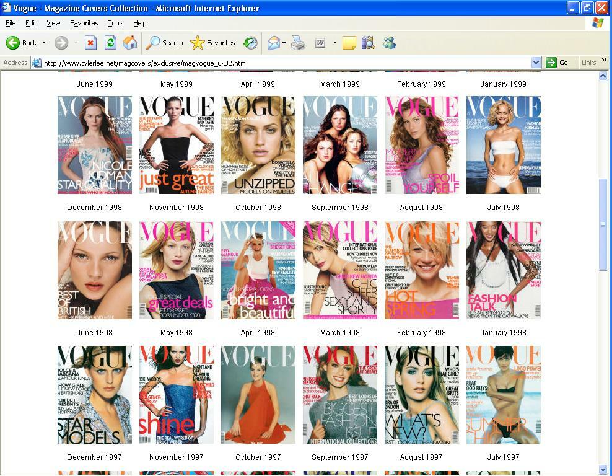Open the 'Summer Chic' Vogue cover
The image size is (612, 476).
[504, 395]
